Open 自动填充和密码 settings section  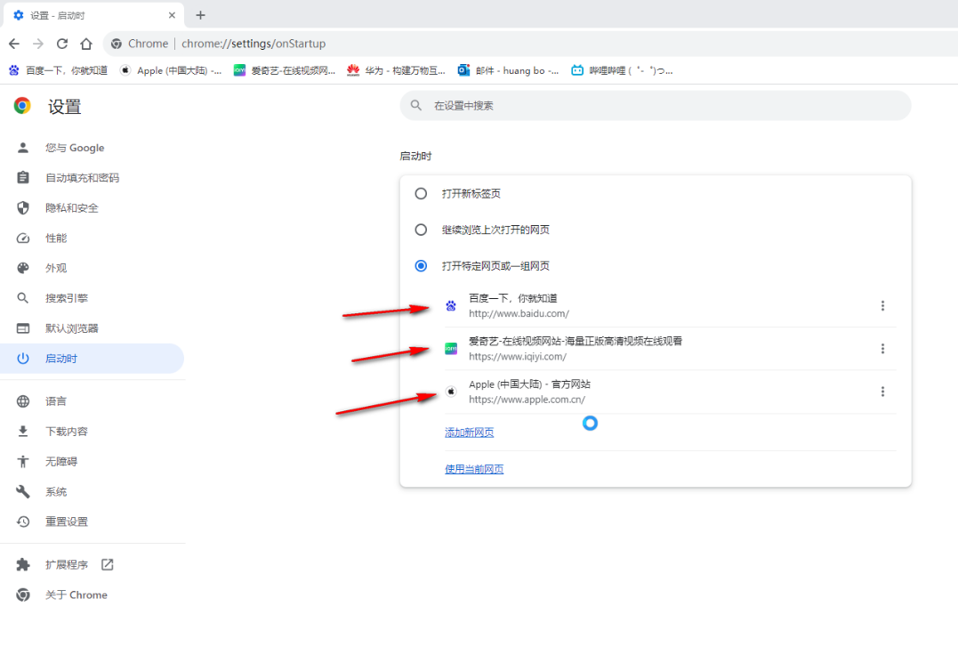pos(93,178)
